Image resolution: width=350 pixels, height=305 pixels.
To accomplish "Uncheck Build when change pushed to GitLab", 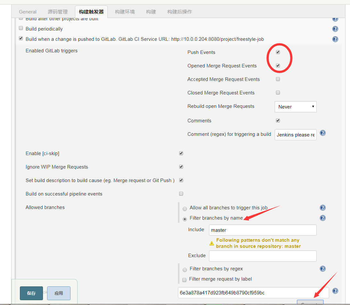I will click(21, 39).
